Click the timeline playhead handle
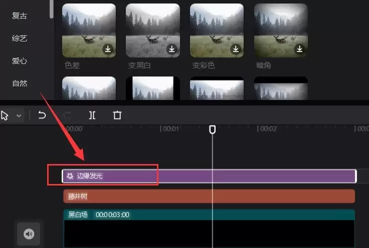This screenshot has height=248, width=369. tap(213, 129)
